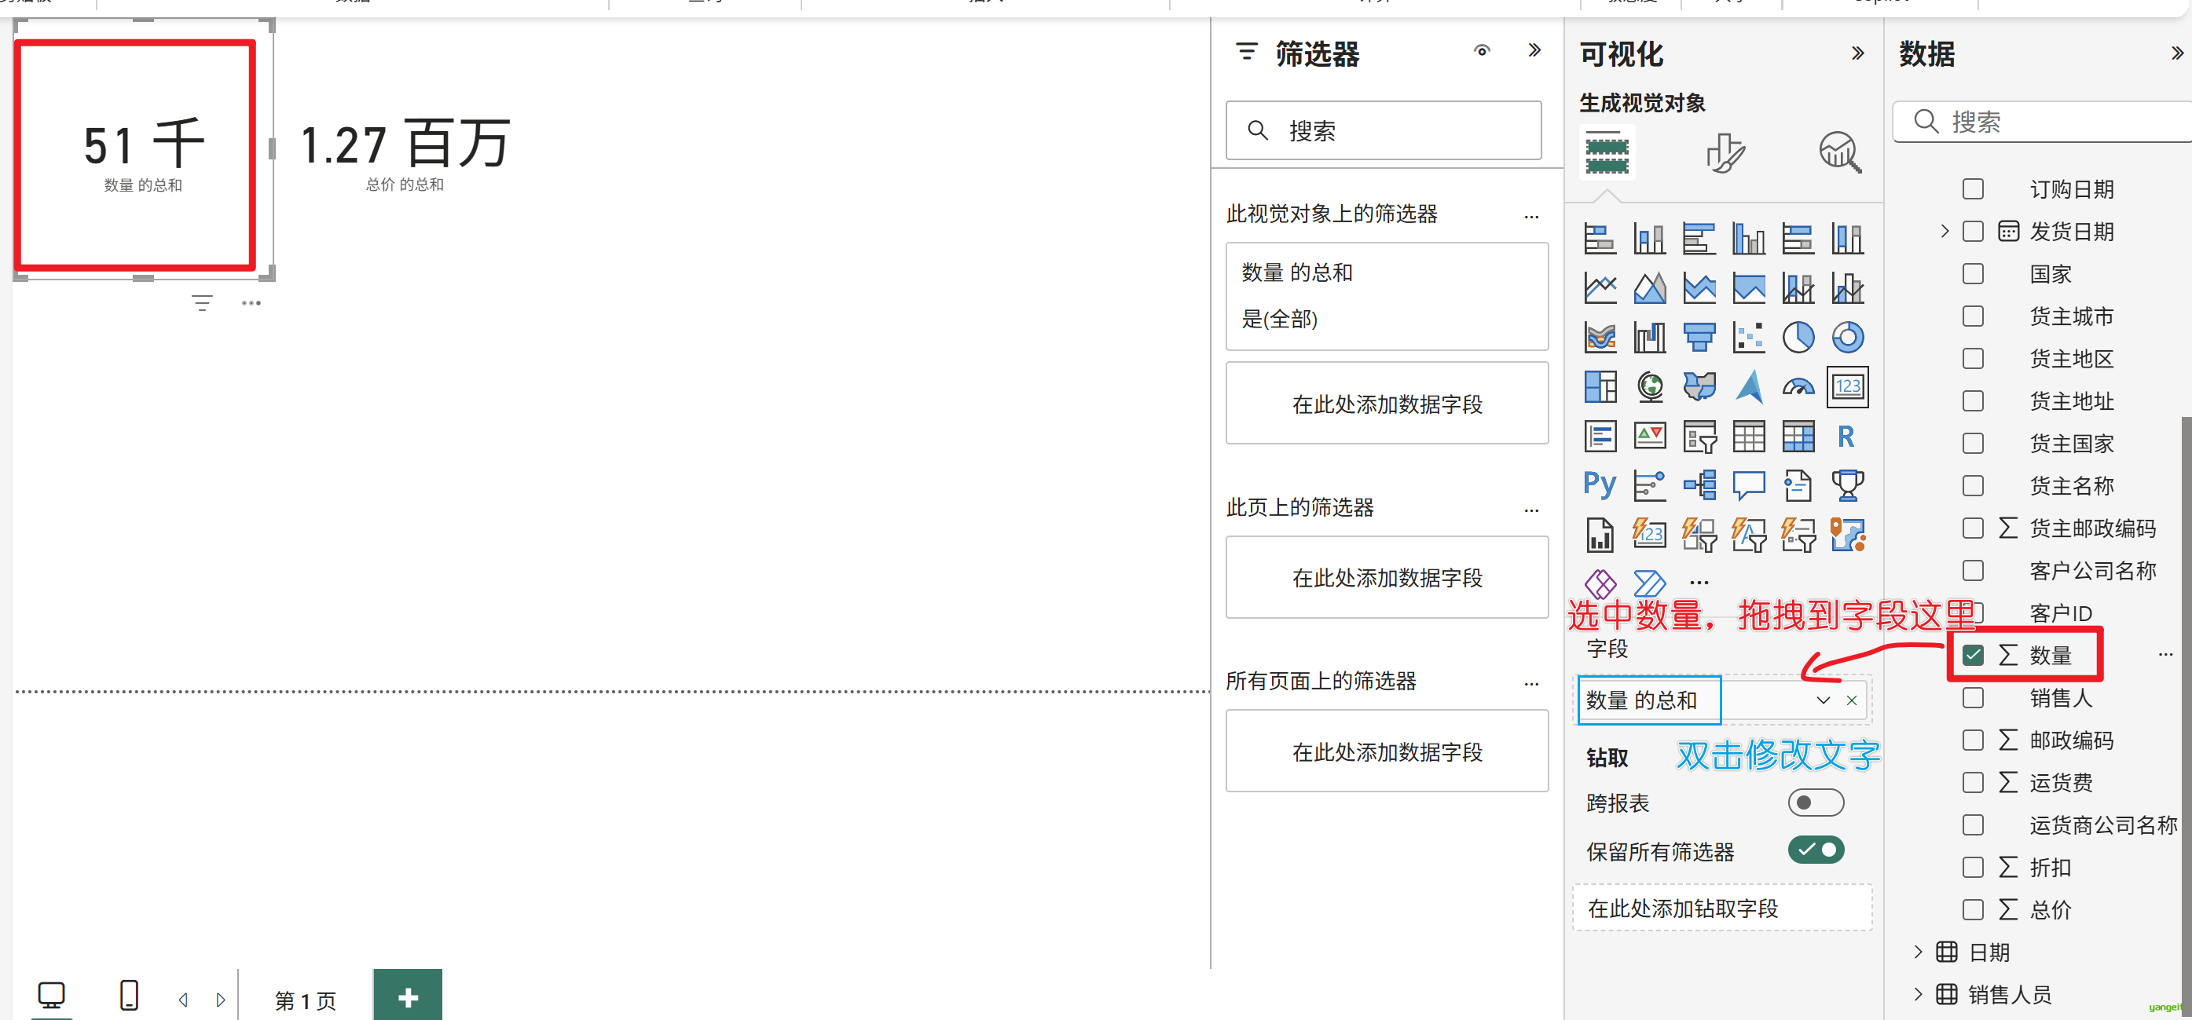Screen dimensions: 2192x1020
Task: Disable the 保留所有筛选器 toggle
Action: click(1815, 850)
